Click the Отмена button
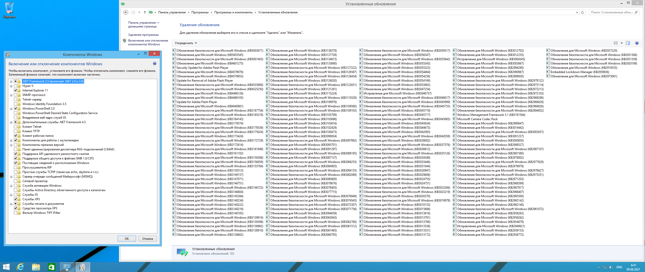Screen dimensions: 645x272 click(x=148, y=239)
